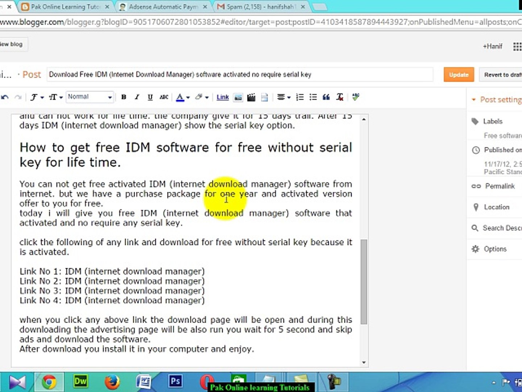Switch to Adsense Automatic Payment tab
Viewport: 522px width, 392px height.
(163, 7)
